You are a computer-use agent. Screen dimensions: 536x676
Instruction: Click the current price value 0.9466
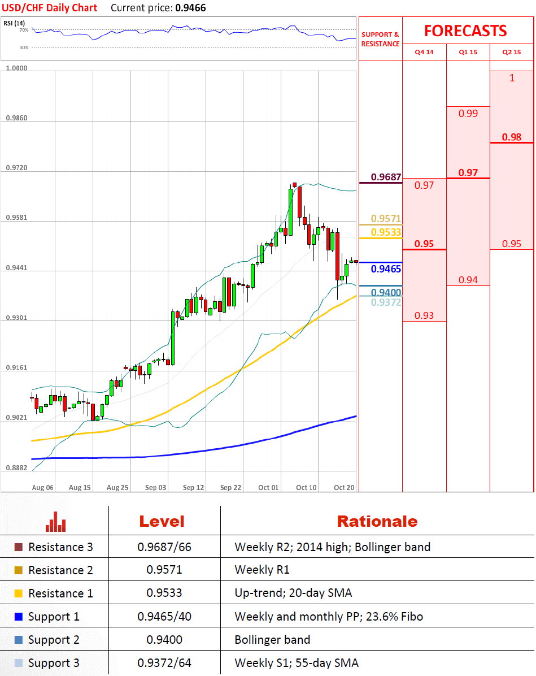[x=190, y=8]
